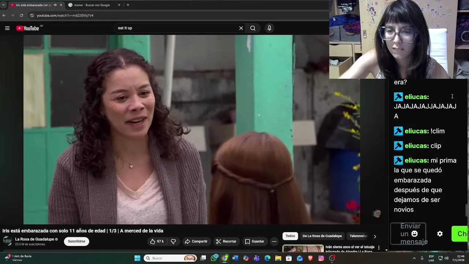Show more filter chips with the arrow
The height and width of the screenshot is (264, 469).
(374, 236)
